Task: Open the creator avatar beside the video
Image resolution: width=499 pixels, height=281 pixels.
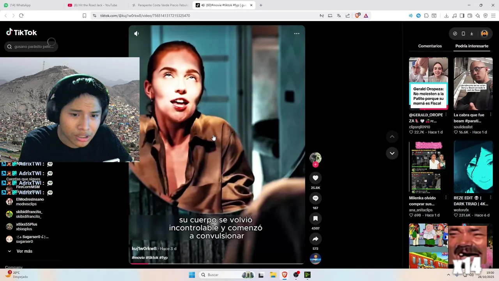Action: point(315,158)
